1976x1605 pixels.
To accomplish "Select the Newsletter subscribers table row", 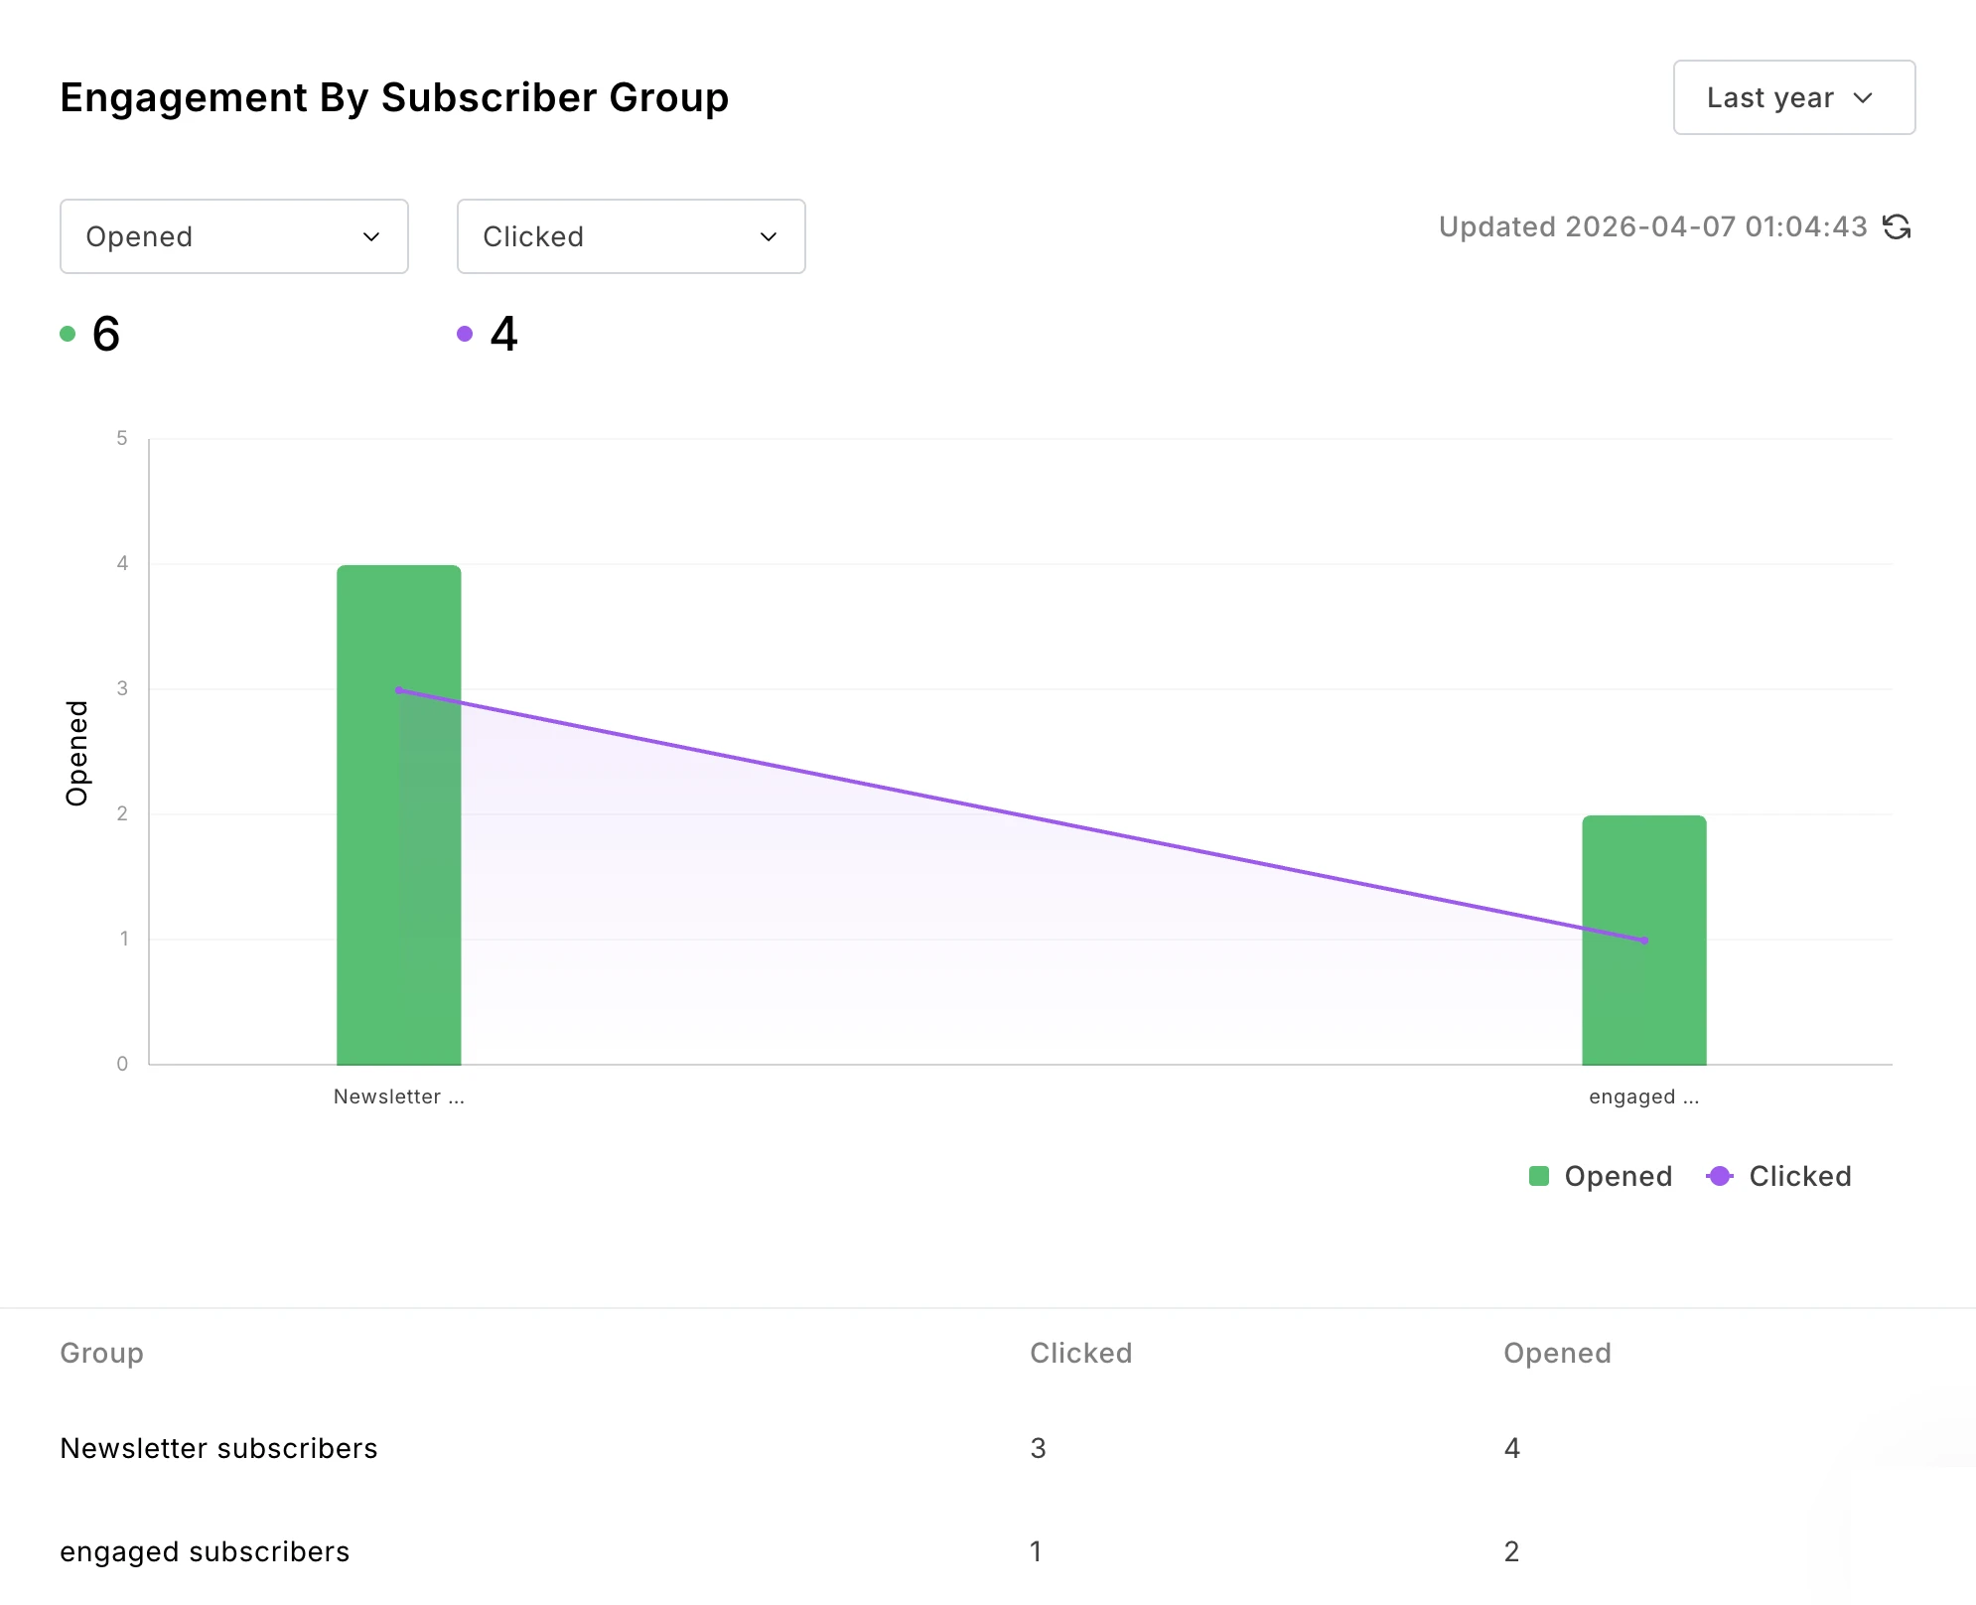I will 218,1448.
